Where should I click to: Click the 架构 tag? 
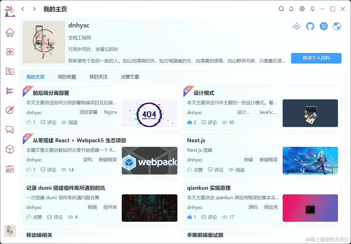click(x=88, y=160)
